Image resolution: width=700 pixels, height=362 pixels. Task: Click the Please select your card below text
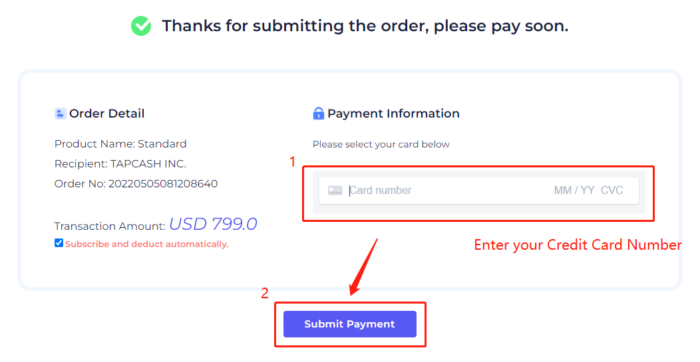381,144
